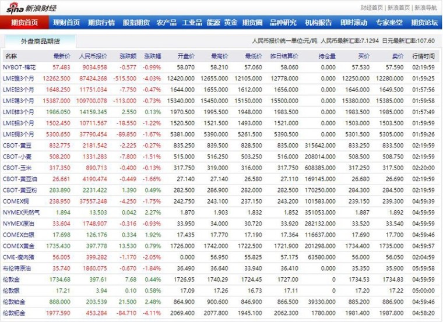Open the NYBOT-棉花 quote link
Viewport: 443px width, 322px height.
click(x=19, y=68)
